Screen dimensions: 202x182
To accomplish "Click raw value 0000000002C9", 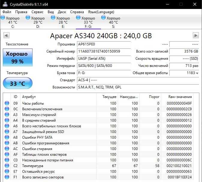I will click(x=179, y=109).
